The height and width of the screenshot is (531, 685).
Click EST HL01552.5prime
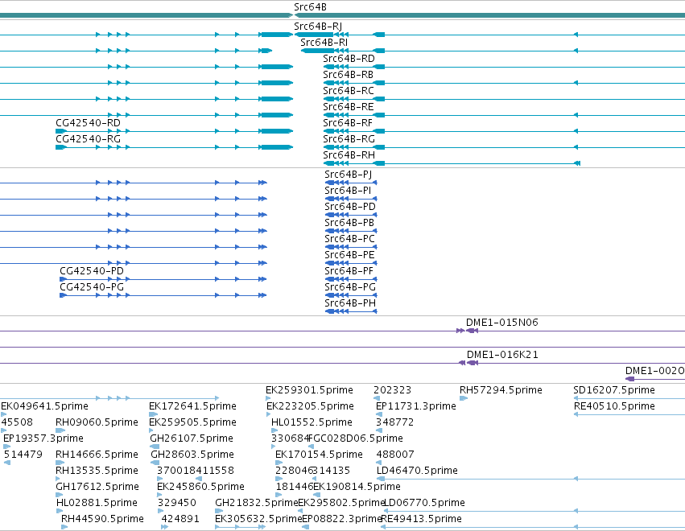click(312, 422)
